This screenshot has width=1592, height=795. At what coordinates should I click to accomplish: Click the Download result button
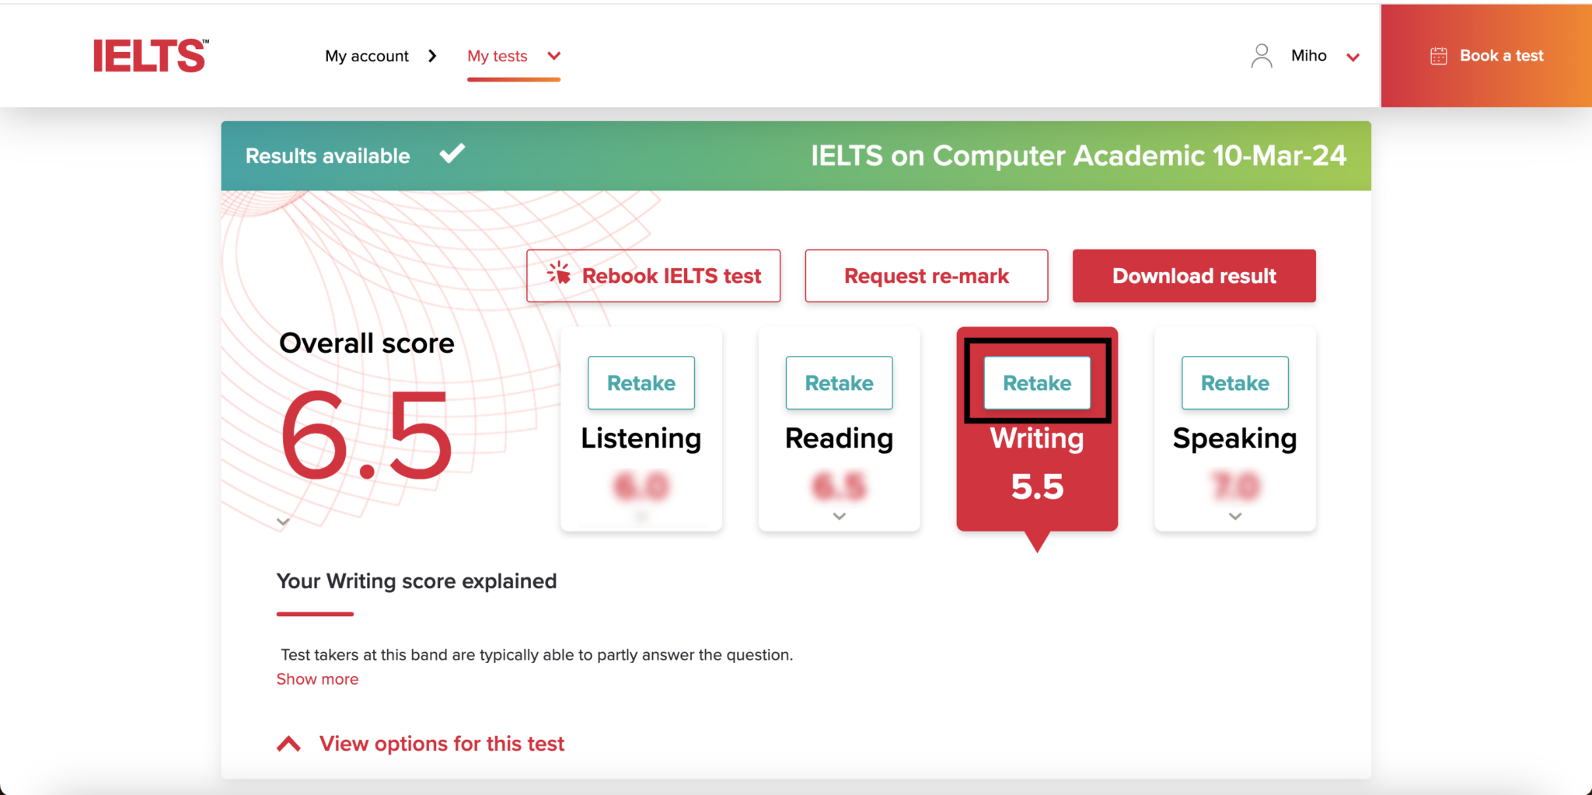1193,275
